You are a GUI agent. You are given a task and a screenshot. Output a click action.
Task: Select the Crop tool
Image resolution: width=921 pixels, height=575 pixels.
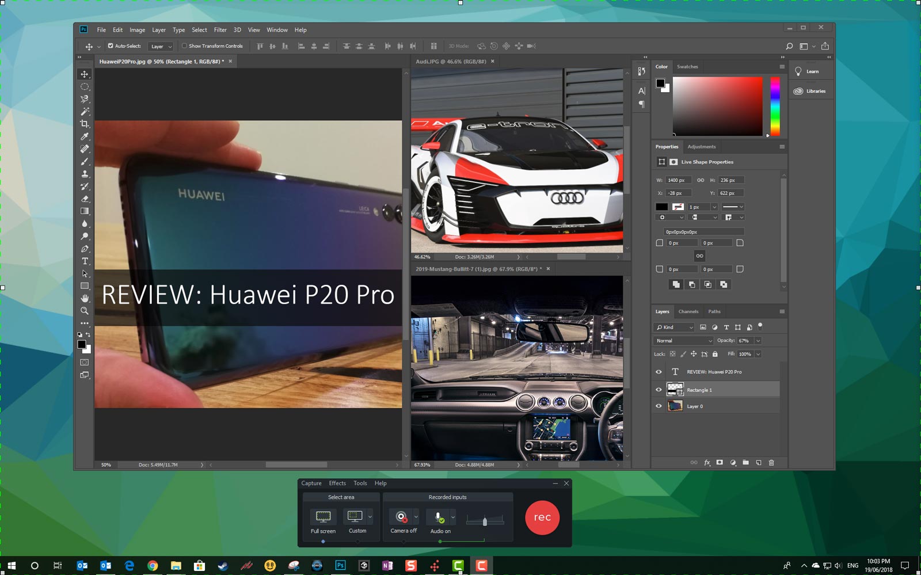85,124
